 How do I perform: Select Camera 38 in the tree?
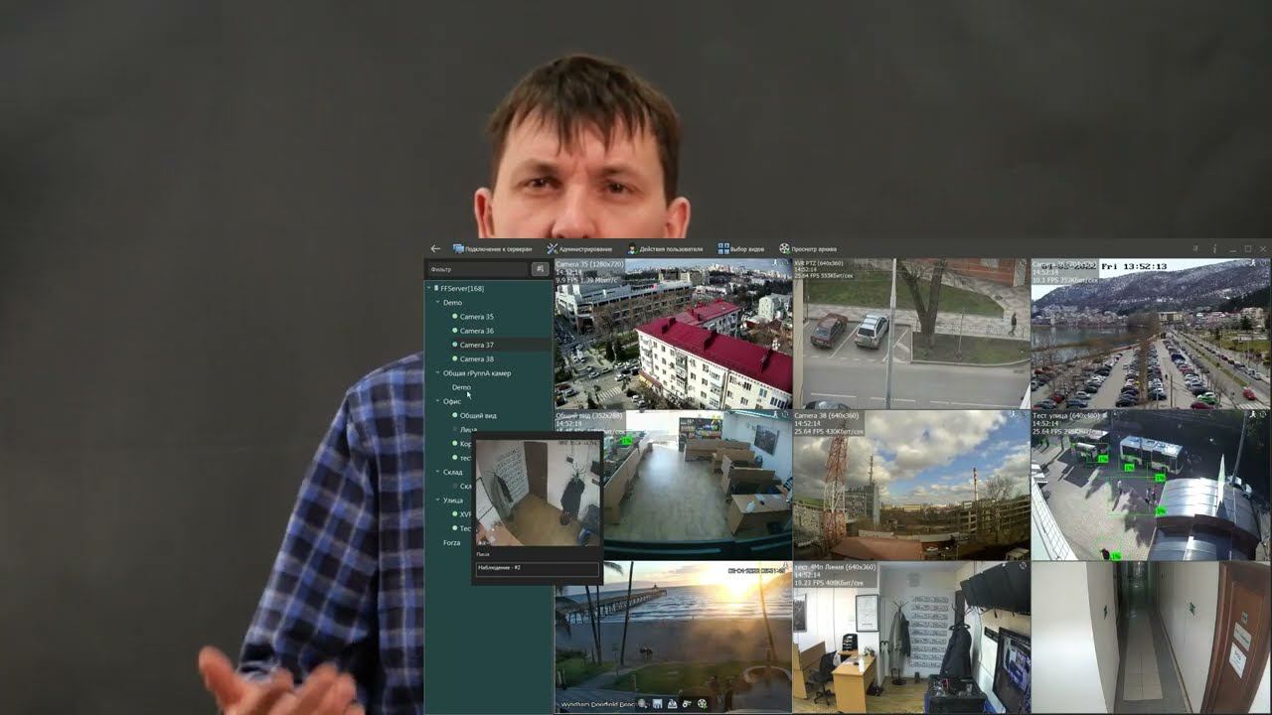pos(476,358)
